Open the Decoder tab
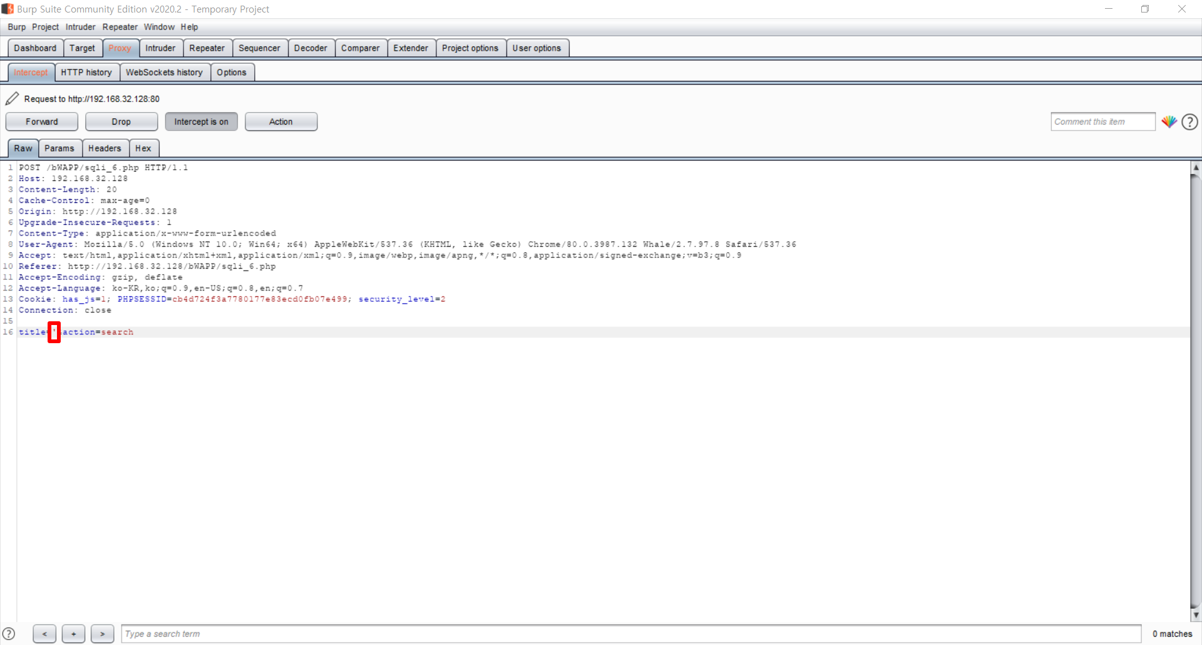The height and width of the screenshot is (645, 1202). (x=311, y=48)
